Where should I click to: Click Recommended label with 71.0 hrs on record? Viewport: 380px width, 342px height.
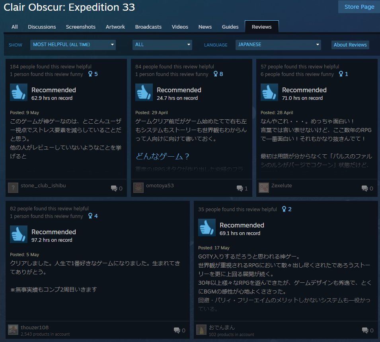tap(304, 90)
